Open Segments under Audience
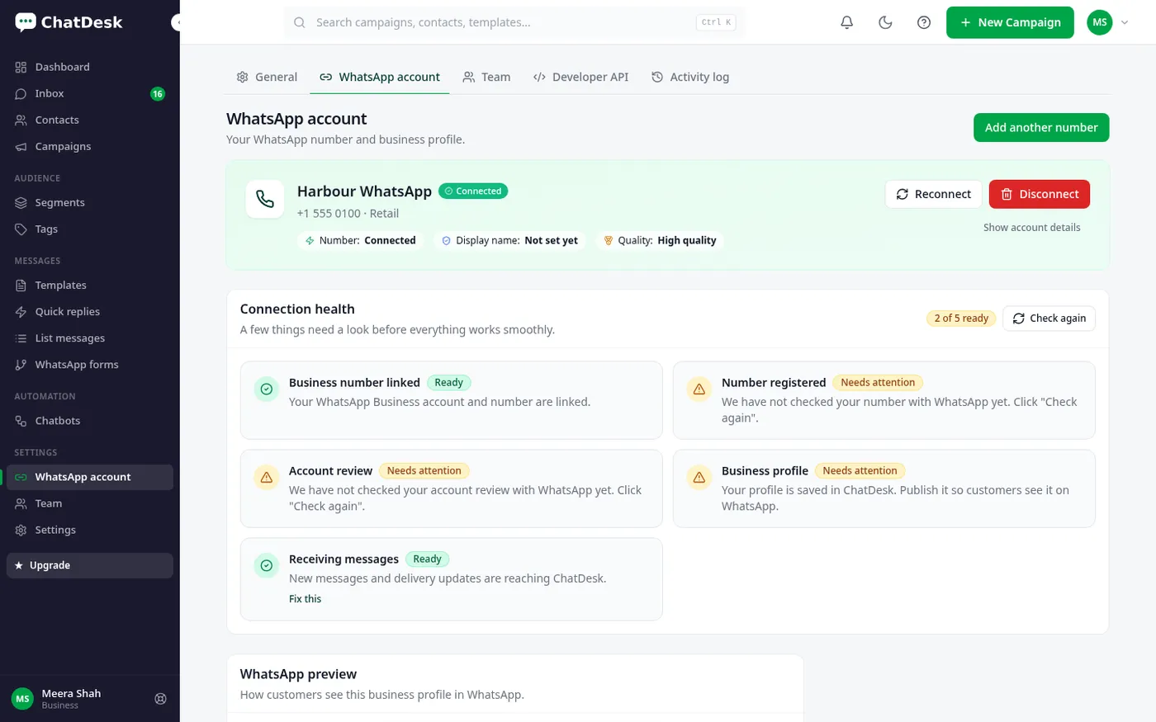 click(x=90, y=202)
